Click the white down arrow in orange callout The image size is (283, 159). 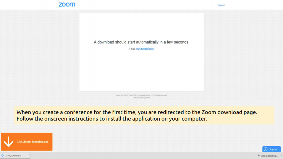coord(8,142)
